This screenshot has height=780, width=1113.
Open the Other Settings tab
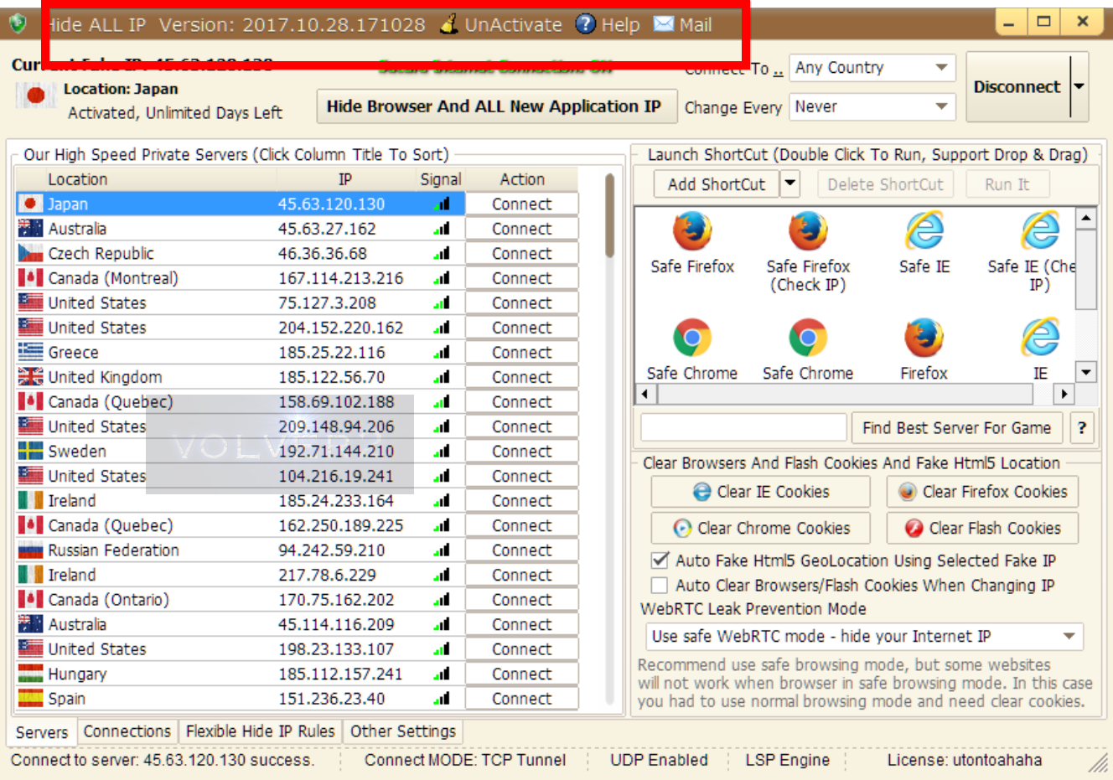[x=403, y=731]
